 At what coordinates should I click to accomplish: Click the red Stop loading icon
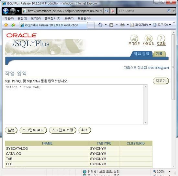[x=113, y=11]
